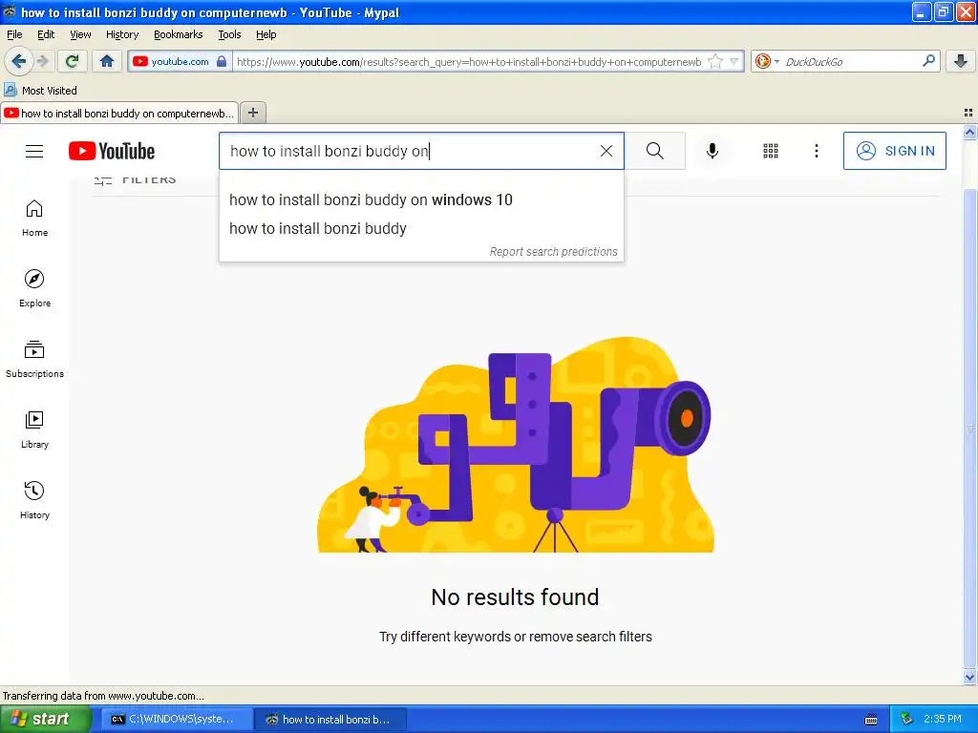The image size is (978, 733).
Task: Open the downloads arrow icon
Action: coord(961,61)
